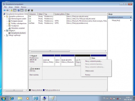Expand the Harmonogram zadań node
The image size is (135, 101).
7,19
